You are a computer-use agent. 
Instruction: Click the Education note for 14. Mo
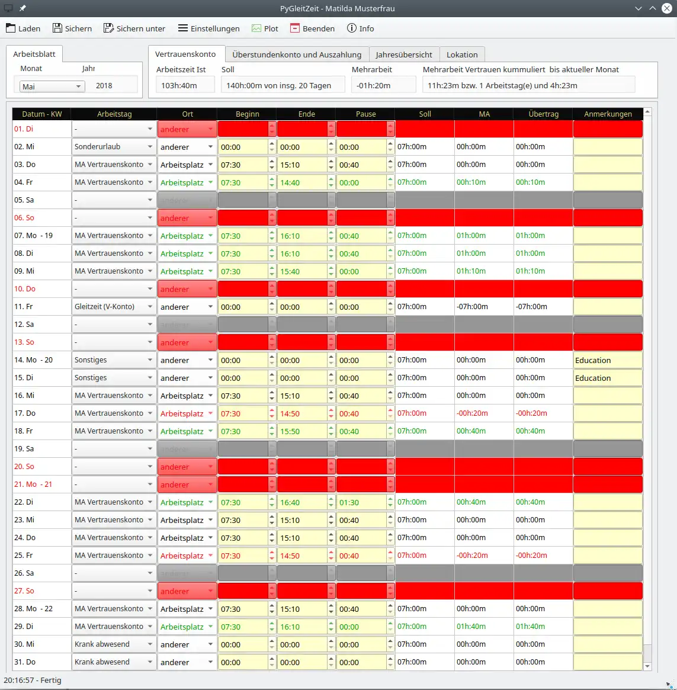[x=608, y=360]
